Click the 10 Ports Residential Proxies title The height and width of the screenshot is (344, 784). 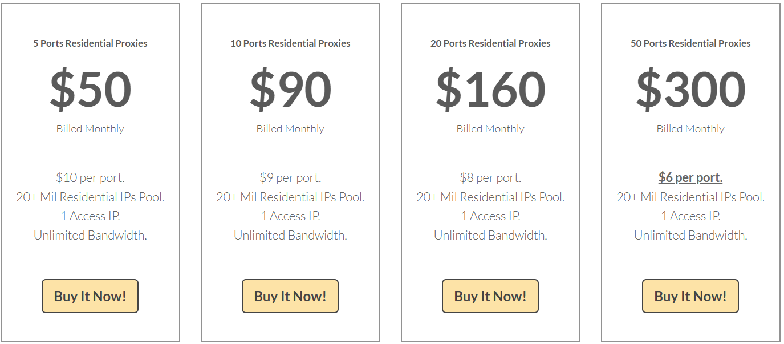290,43
